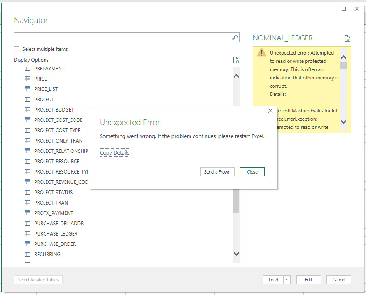
Task: Select the PROJECT_ONLY_TRAN table icon
Action: coord(27,140)
